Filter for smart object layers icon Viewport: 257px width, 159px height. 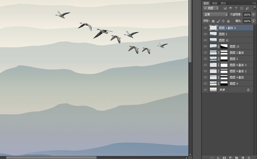247,8
